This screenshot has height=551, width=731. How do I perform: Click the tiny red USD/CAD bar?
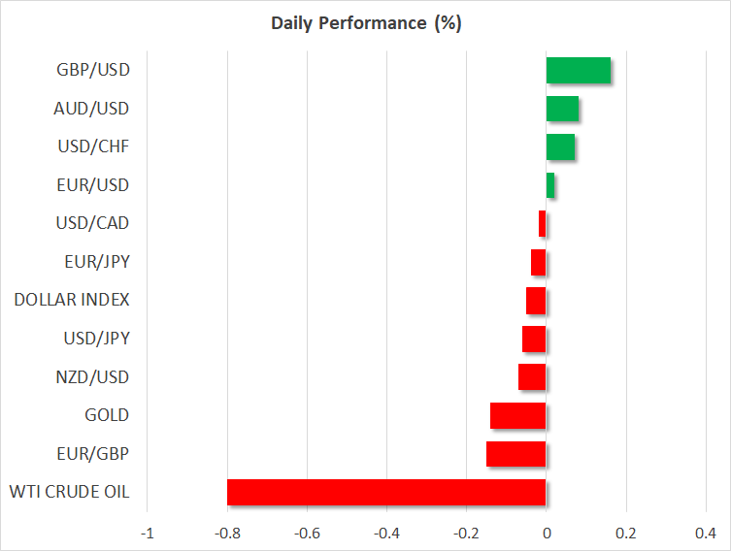pos(543,224)
